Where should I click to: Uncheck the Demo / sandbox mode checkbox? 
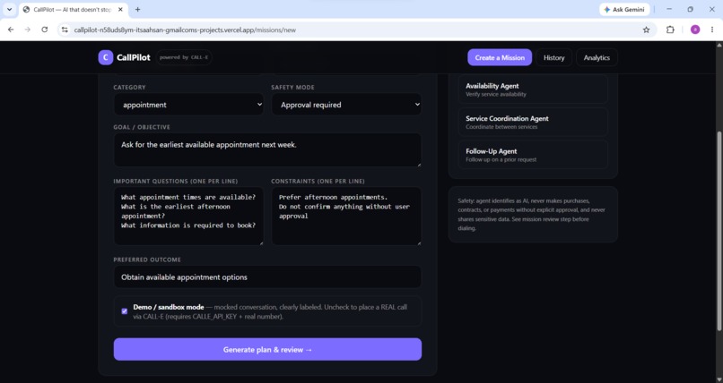[124, 311]
